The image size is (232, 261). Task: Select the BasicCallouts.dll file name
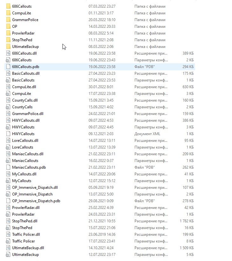(x=26, y=73)
